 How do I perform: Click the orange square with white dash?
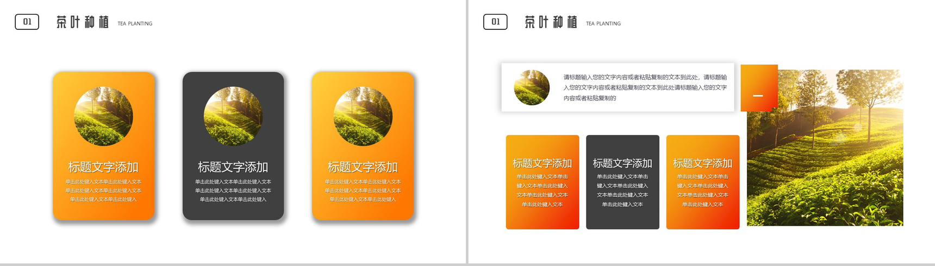pyautogui.click(x=759, y=88)
